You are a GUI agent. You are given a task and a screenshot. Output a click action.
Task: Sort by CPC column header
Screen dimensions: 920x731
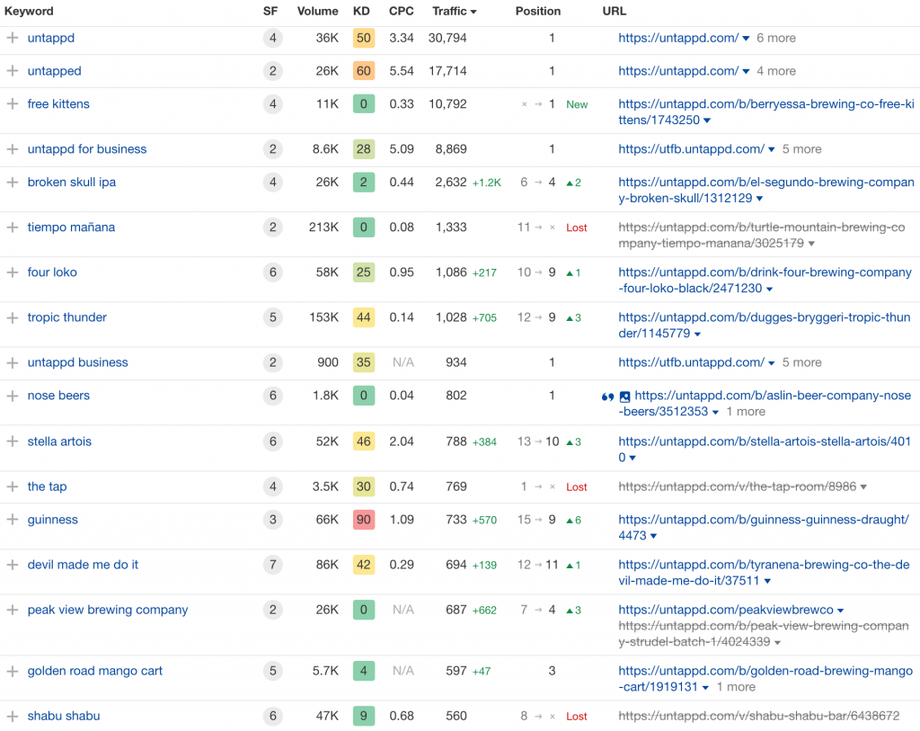402,11
